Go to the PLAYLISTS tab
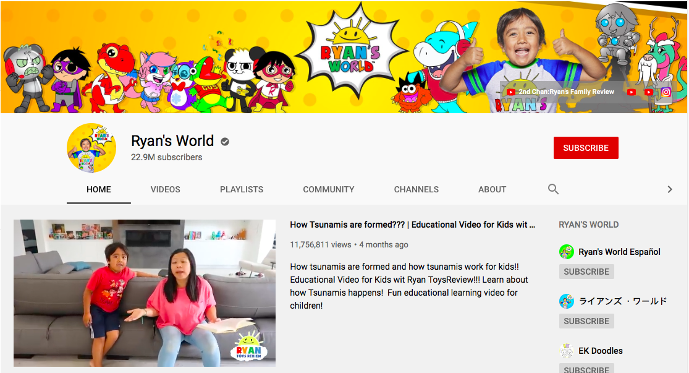This screenshot has width=689, height=373. point(242,189)
